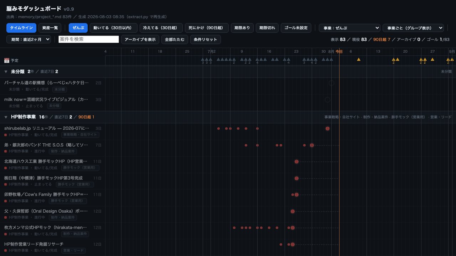The height and width of the screenshot is (256, 456).
Task: Switch to the タイムライン tab
Action: [21, 28]
